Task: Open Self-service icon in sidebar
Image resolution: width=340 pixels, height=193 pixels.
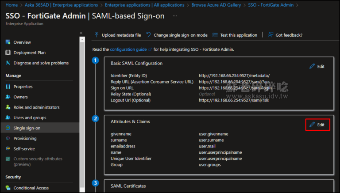Action: coord(8,149)
